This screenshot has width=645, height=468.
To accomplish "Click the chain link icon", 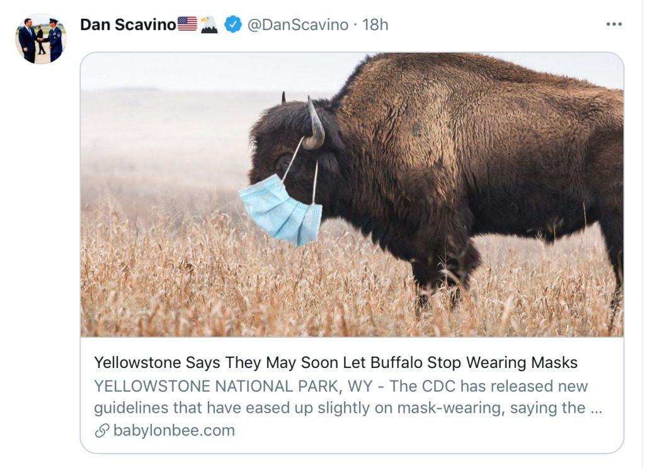I will 101,431.
